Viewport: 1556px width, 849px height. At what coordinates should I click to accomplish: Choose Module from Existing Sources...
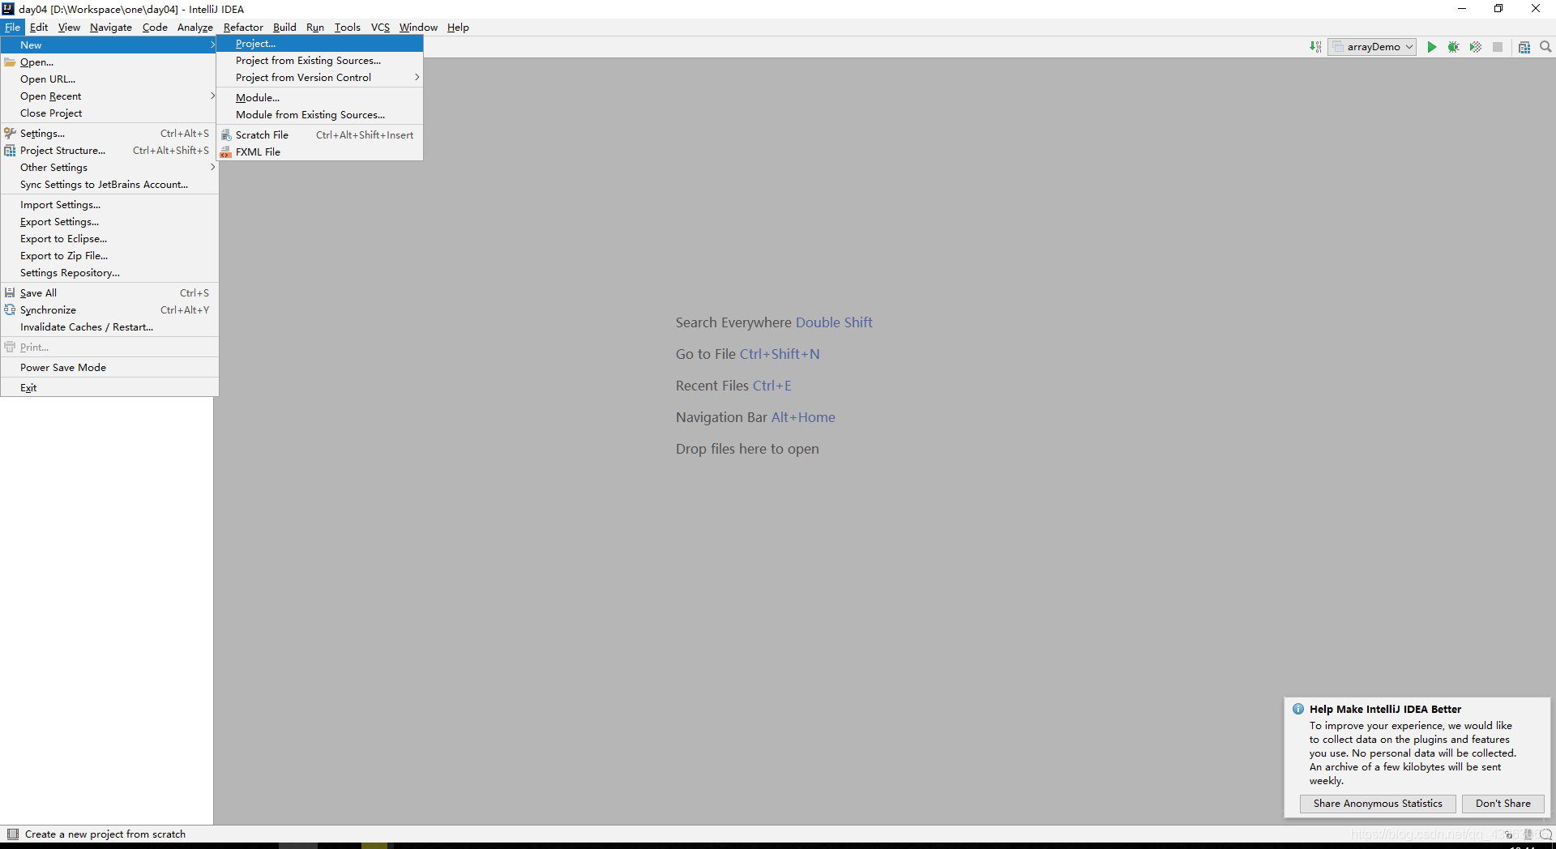pos(319,114)
